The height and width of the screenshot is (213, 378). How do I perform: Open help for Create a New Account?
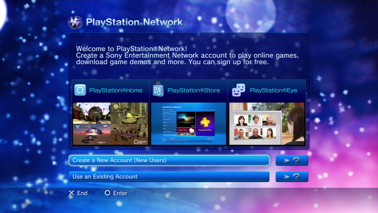pos(292,160)
